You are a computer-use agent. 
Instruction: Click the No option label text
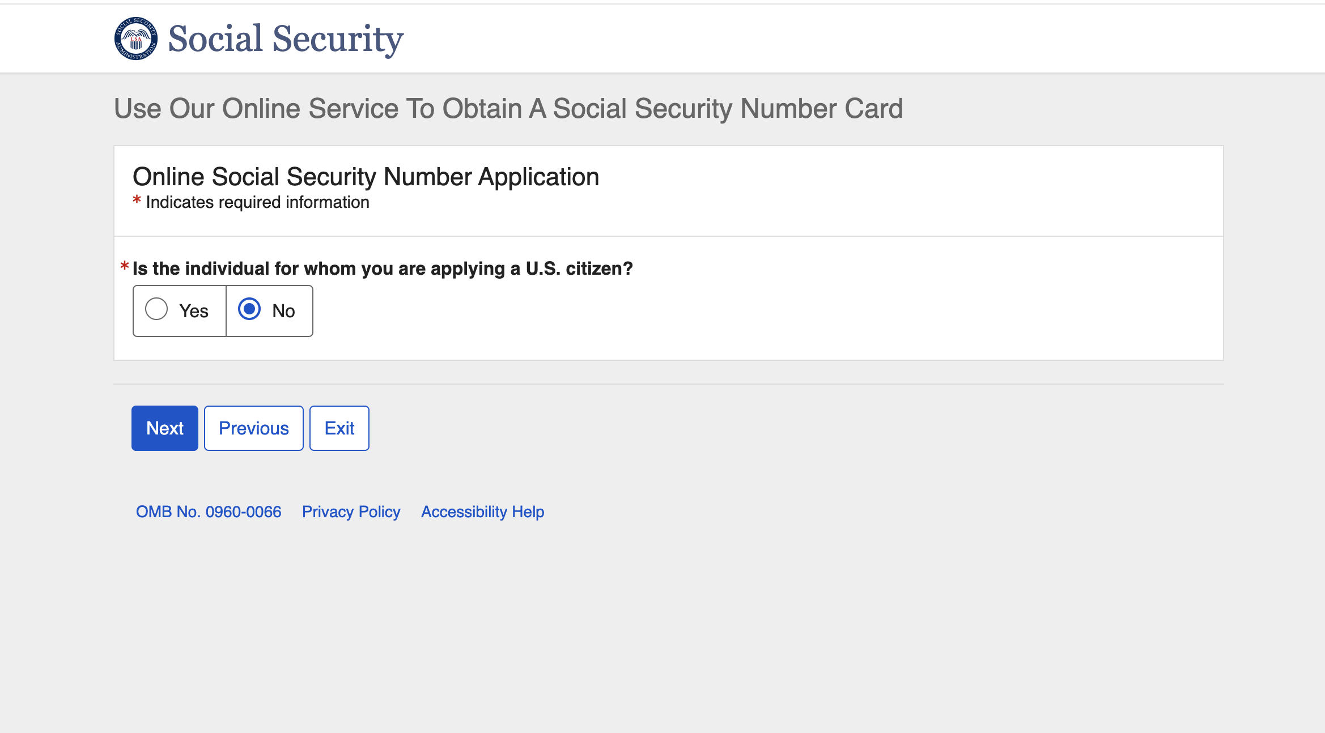pyautogui.click(x=283, y=311)
